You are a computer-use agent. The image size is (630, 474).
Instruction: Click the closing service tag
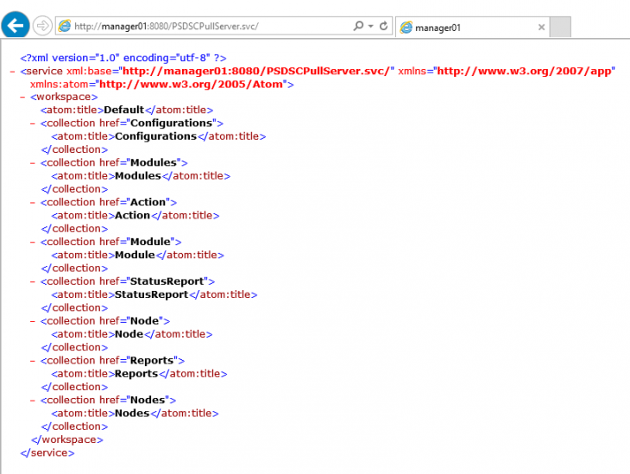pos(47,452)
